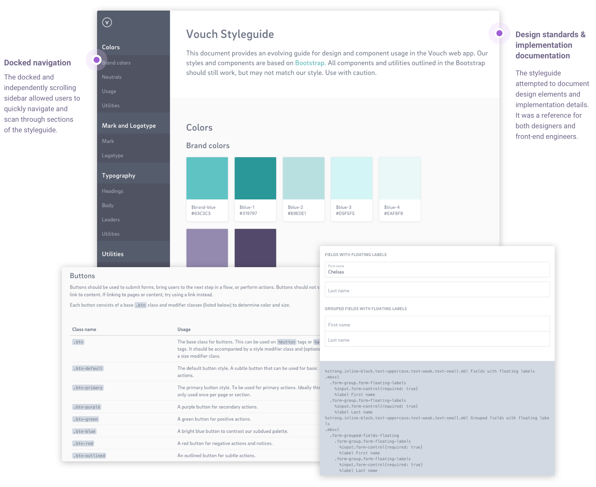596x487 pixels.
Task: Click the empty Last name floating-label field
Action: (437, 290)
